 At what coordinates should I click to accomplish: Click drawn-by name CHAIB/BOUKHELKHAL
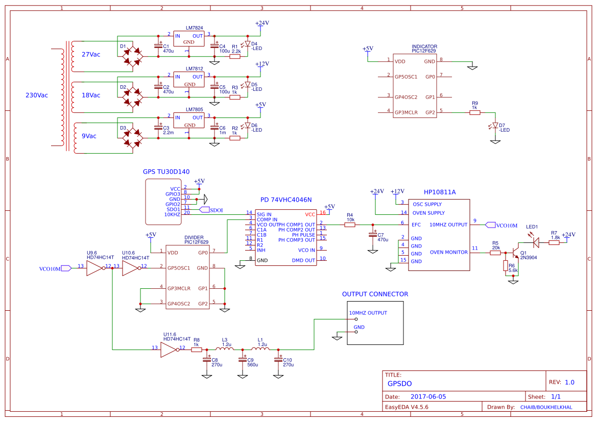pyautogui.click(x=546, y=407)
